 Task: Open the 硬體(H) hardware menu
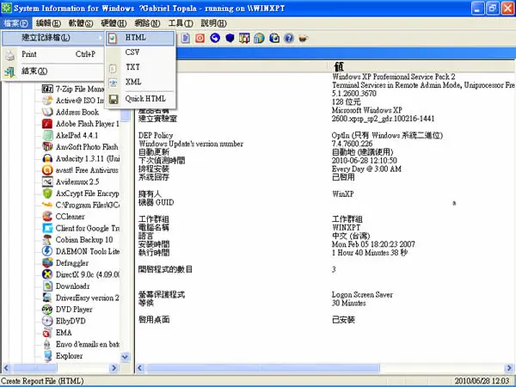[114, 23]
